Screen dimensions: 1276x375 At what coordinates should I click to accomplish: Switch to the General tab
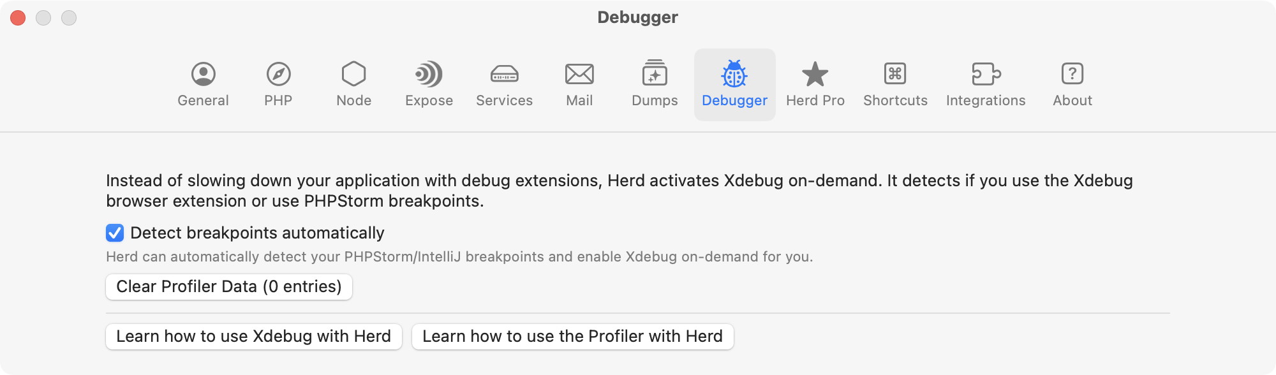202,84
